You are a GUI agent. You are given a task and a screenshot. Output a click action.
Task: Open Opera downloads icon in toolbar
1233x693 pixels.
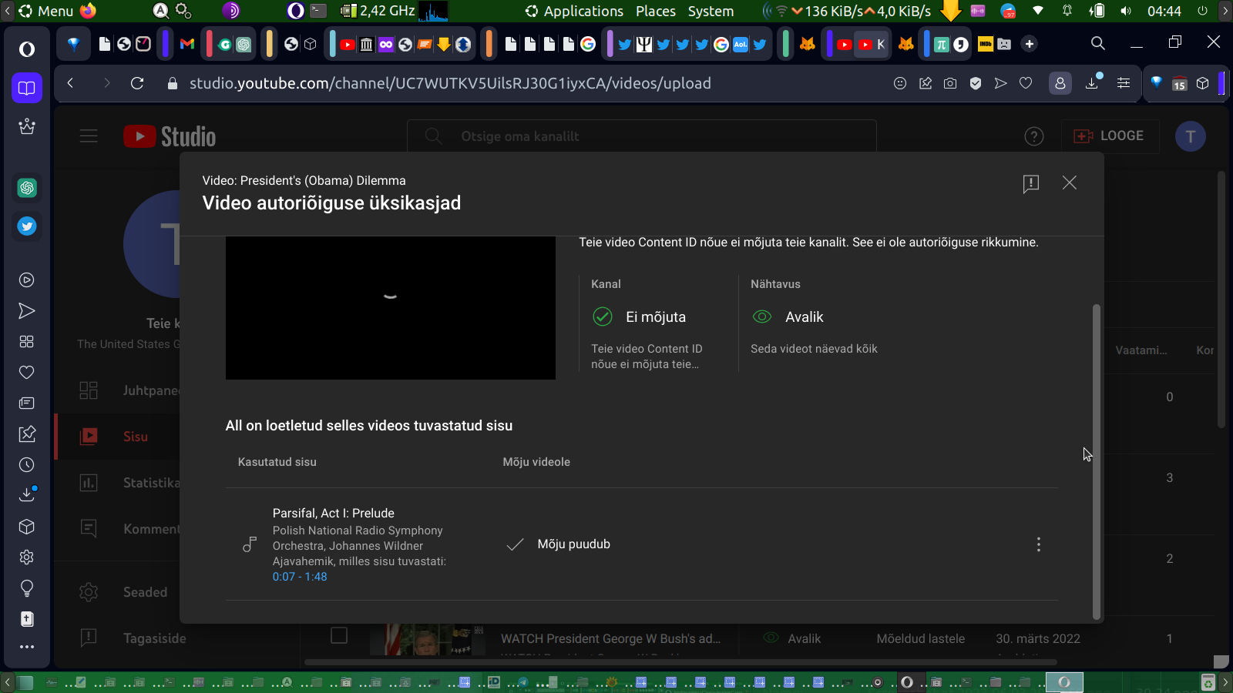[x=1092, y=83]
